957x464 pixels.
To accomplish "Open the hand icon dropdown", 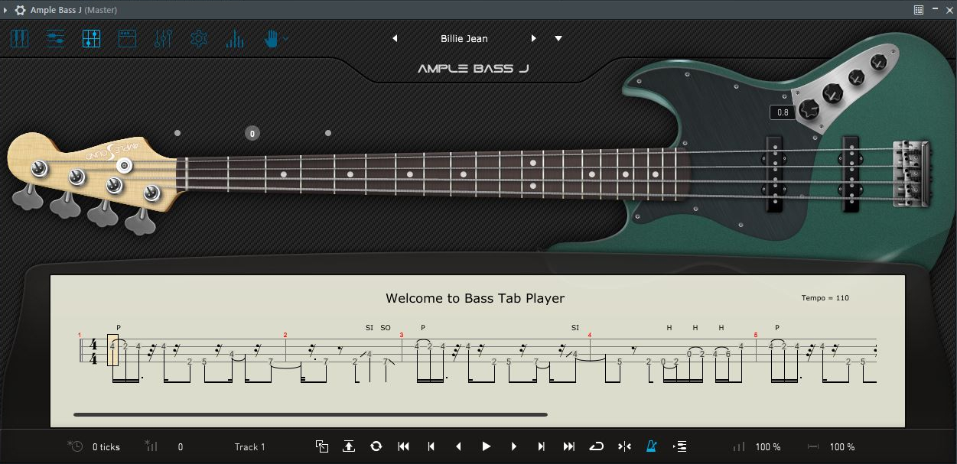I will pos(275,38).
